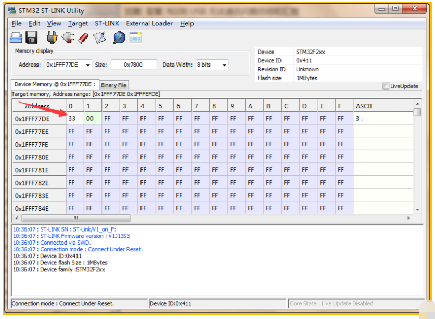Expand the Address combo box dropdown
This screenshot has width=435, height=319.
(x=88, y=65)
